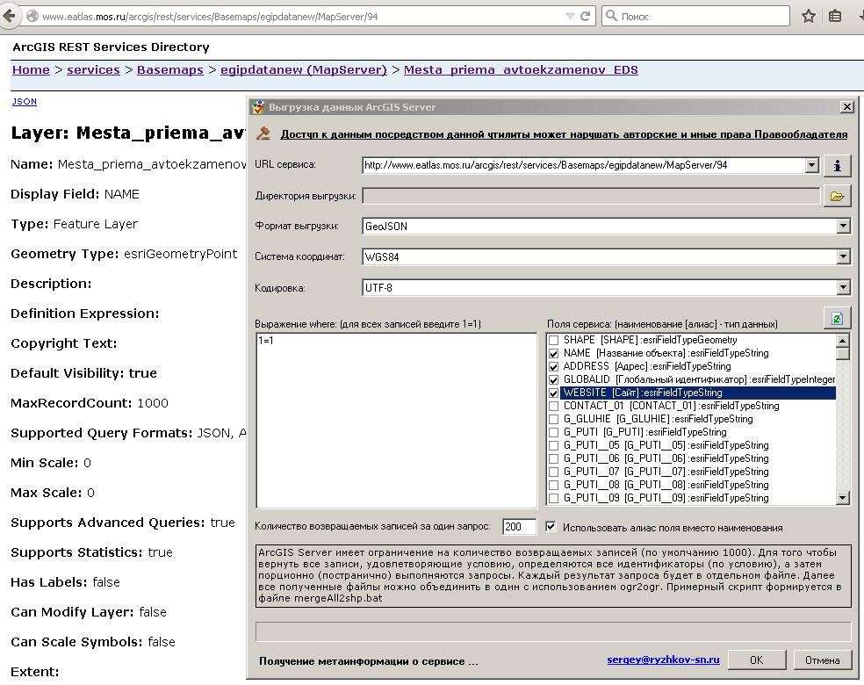
Task: Open the UTF-8 encoding dropdown
Action: click(x=843, y=287)
